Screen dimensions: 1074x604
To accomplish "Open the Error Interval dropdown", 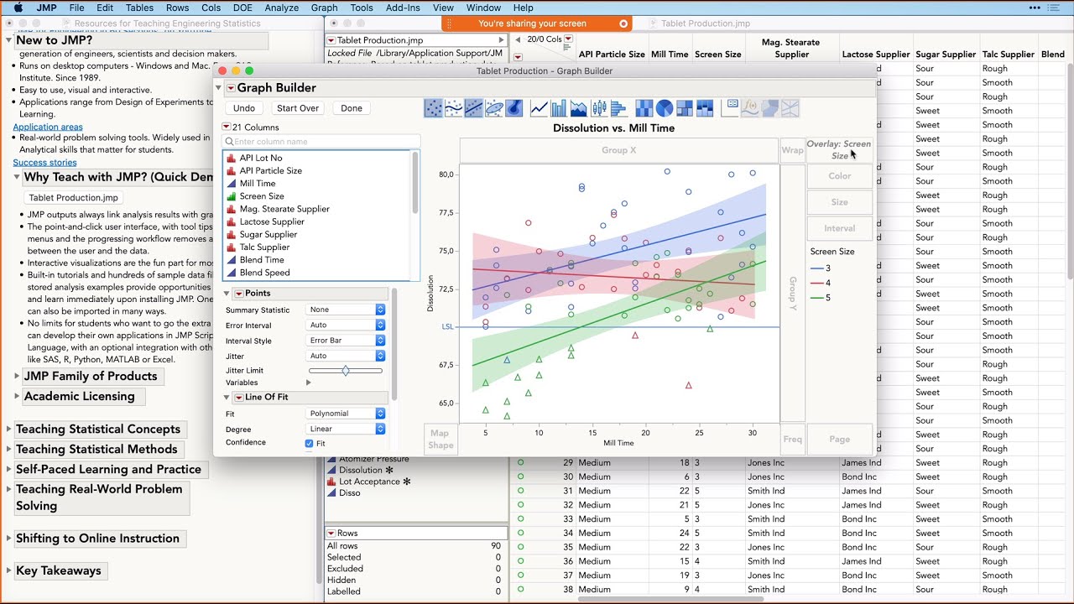I will pyautogui.click(x=346, y=325).
